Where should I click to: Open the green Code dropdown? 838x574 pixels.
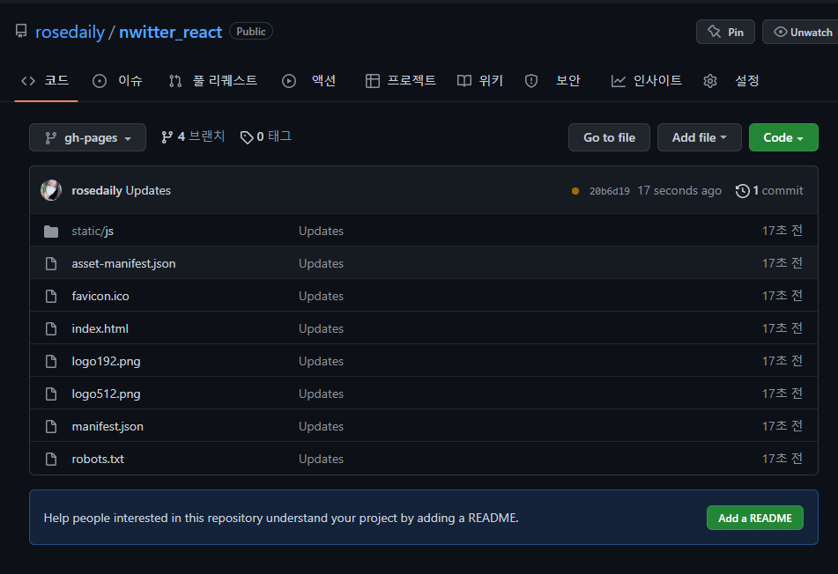(x=783, y=137)
